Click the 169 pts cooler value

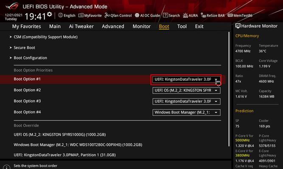264,126
